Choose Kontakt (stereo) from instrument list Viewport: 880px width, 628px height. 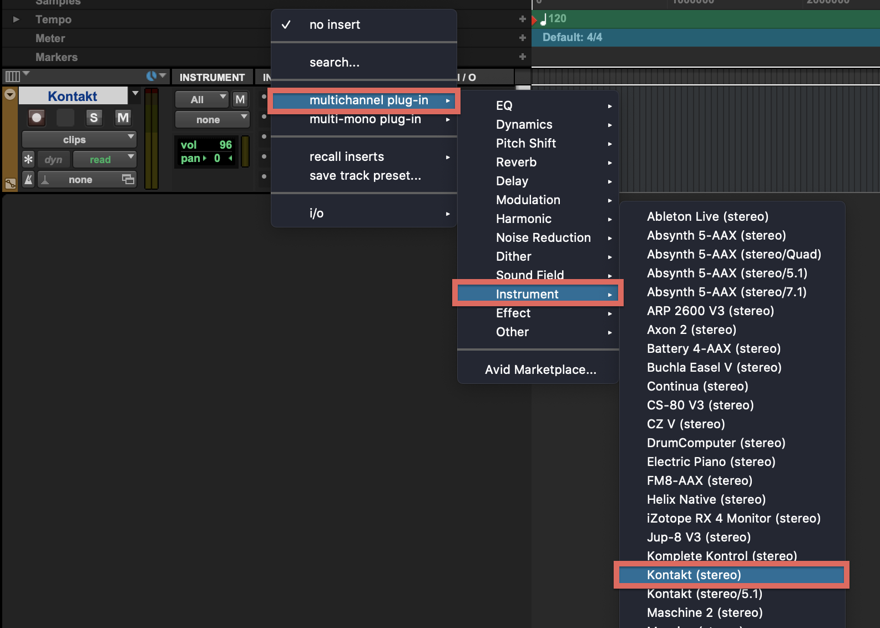(x=694, y=575)
